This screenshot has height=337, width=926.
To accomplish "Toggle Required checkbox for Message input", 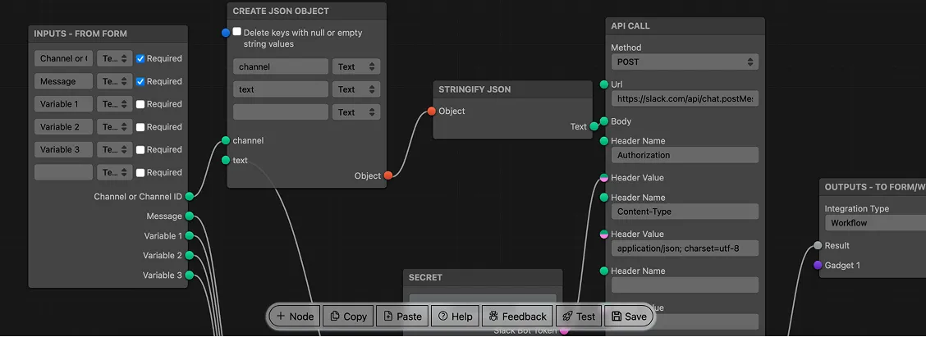I will (140, 81).
